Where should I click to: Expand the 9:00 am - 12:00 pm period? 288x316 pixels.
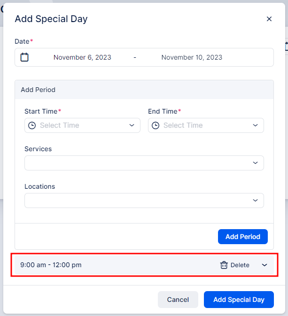pos(265,265)
